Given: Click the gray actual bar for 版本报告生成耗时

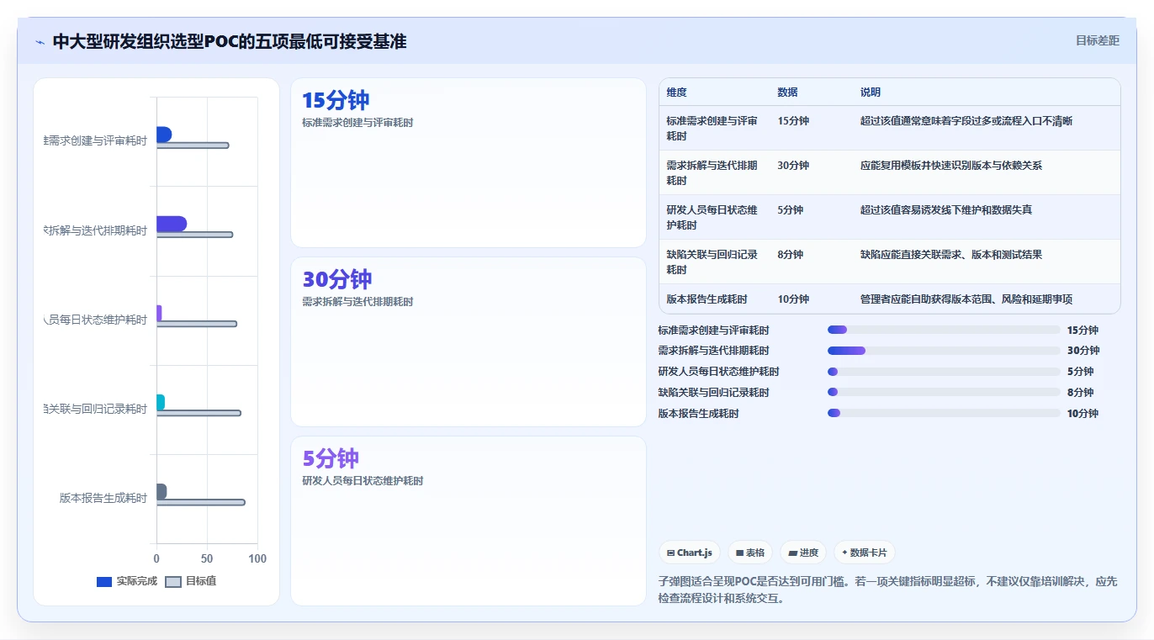Looking at the screenshot, I should coord(161,491).
